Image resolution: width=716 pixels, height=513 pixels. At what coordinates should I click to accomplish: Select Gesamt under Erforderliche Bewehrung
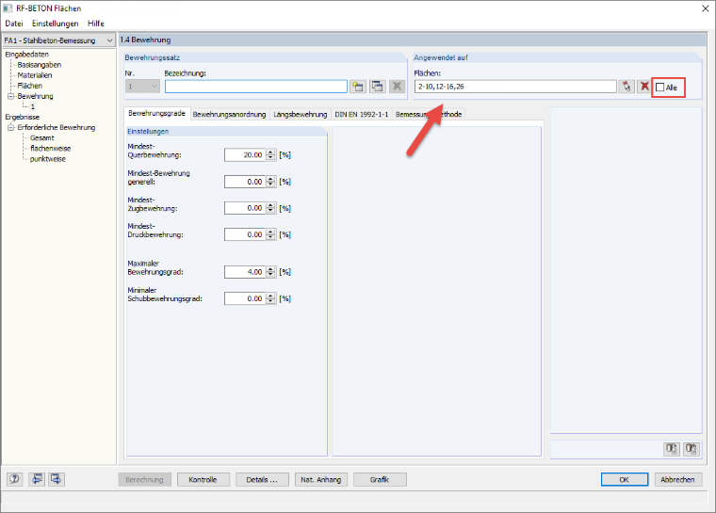(x=42, y=137)
